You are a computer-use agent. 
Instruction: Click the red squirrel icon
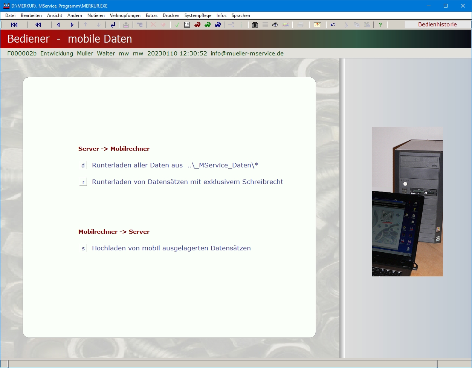pos(197,25)
